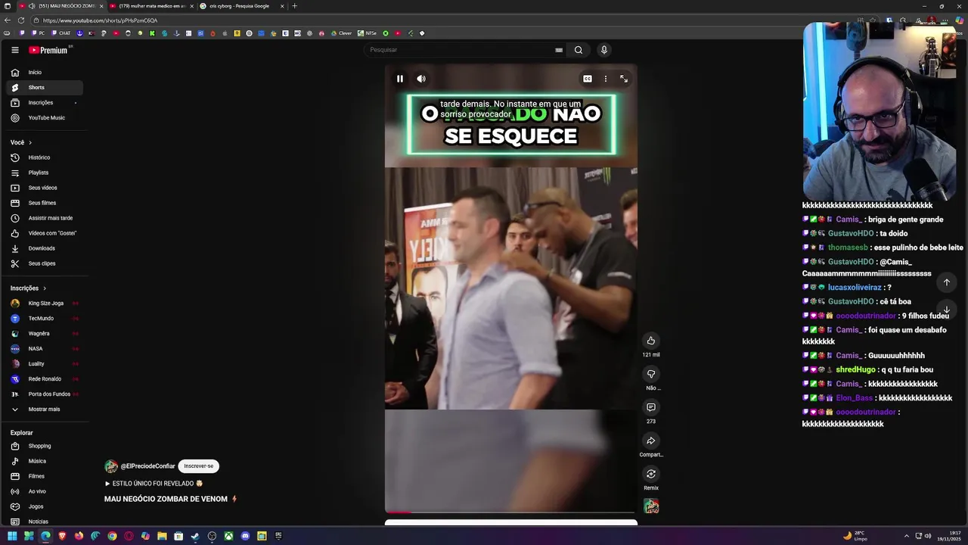Open Wagnëra channel subscription
Screen dimensions: 968x545
[x=45, y=334]
